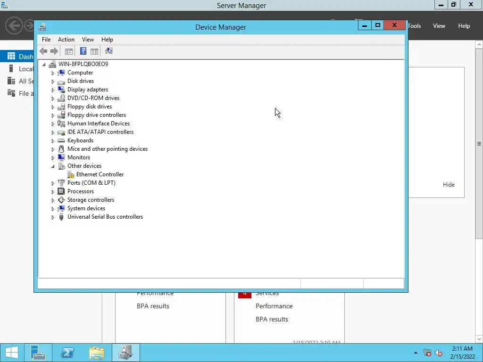Open BPA results in the left tile
The height and width of the screenshot is (362, 483).
point(153,306)
